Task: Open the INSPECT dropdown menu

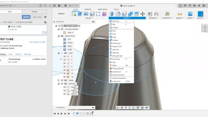Action: (180, 18)
